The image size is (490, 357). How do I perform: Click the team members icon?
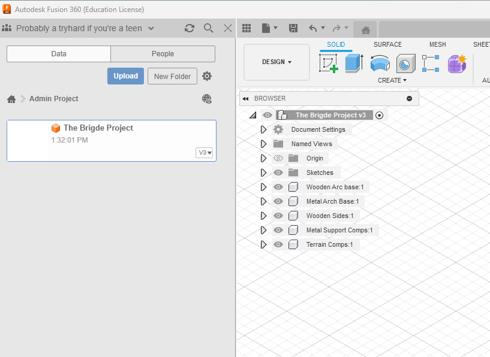click(7, 28)
